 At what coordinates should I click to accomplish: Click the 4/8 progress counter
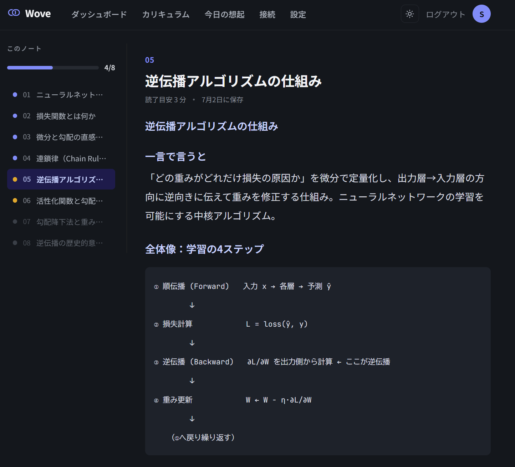pyautogui.click(x=109, y=68)
